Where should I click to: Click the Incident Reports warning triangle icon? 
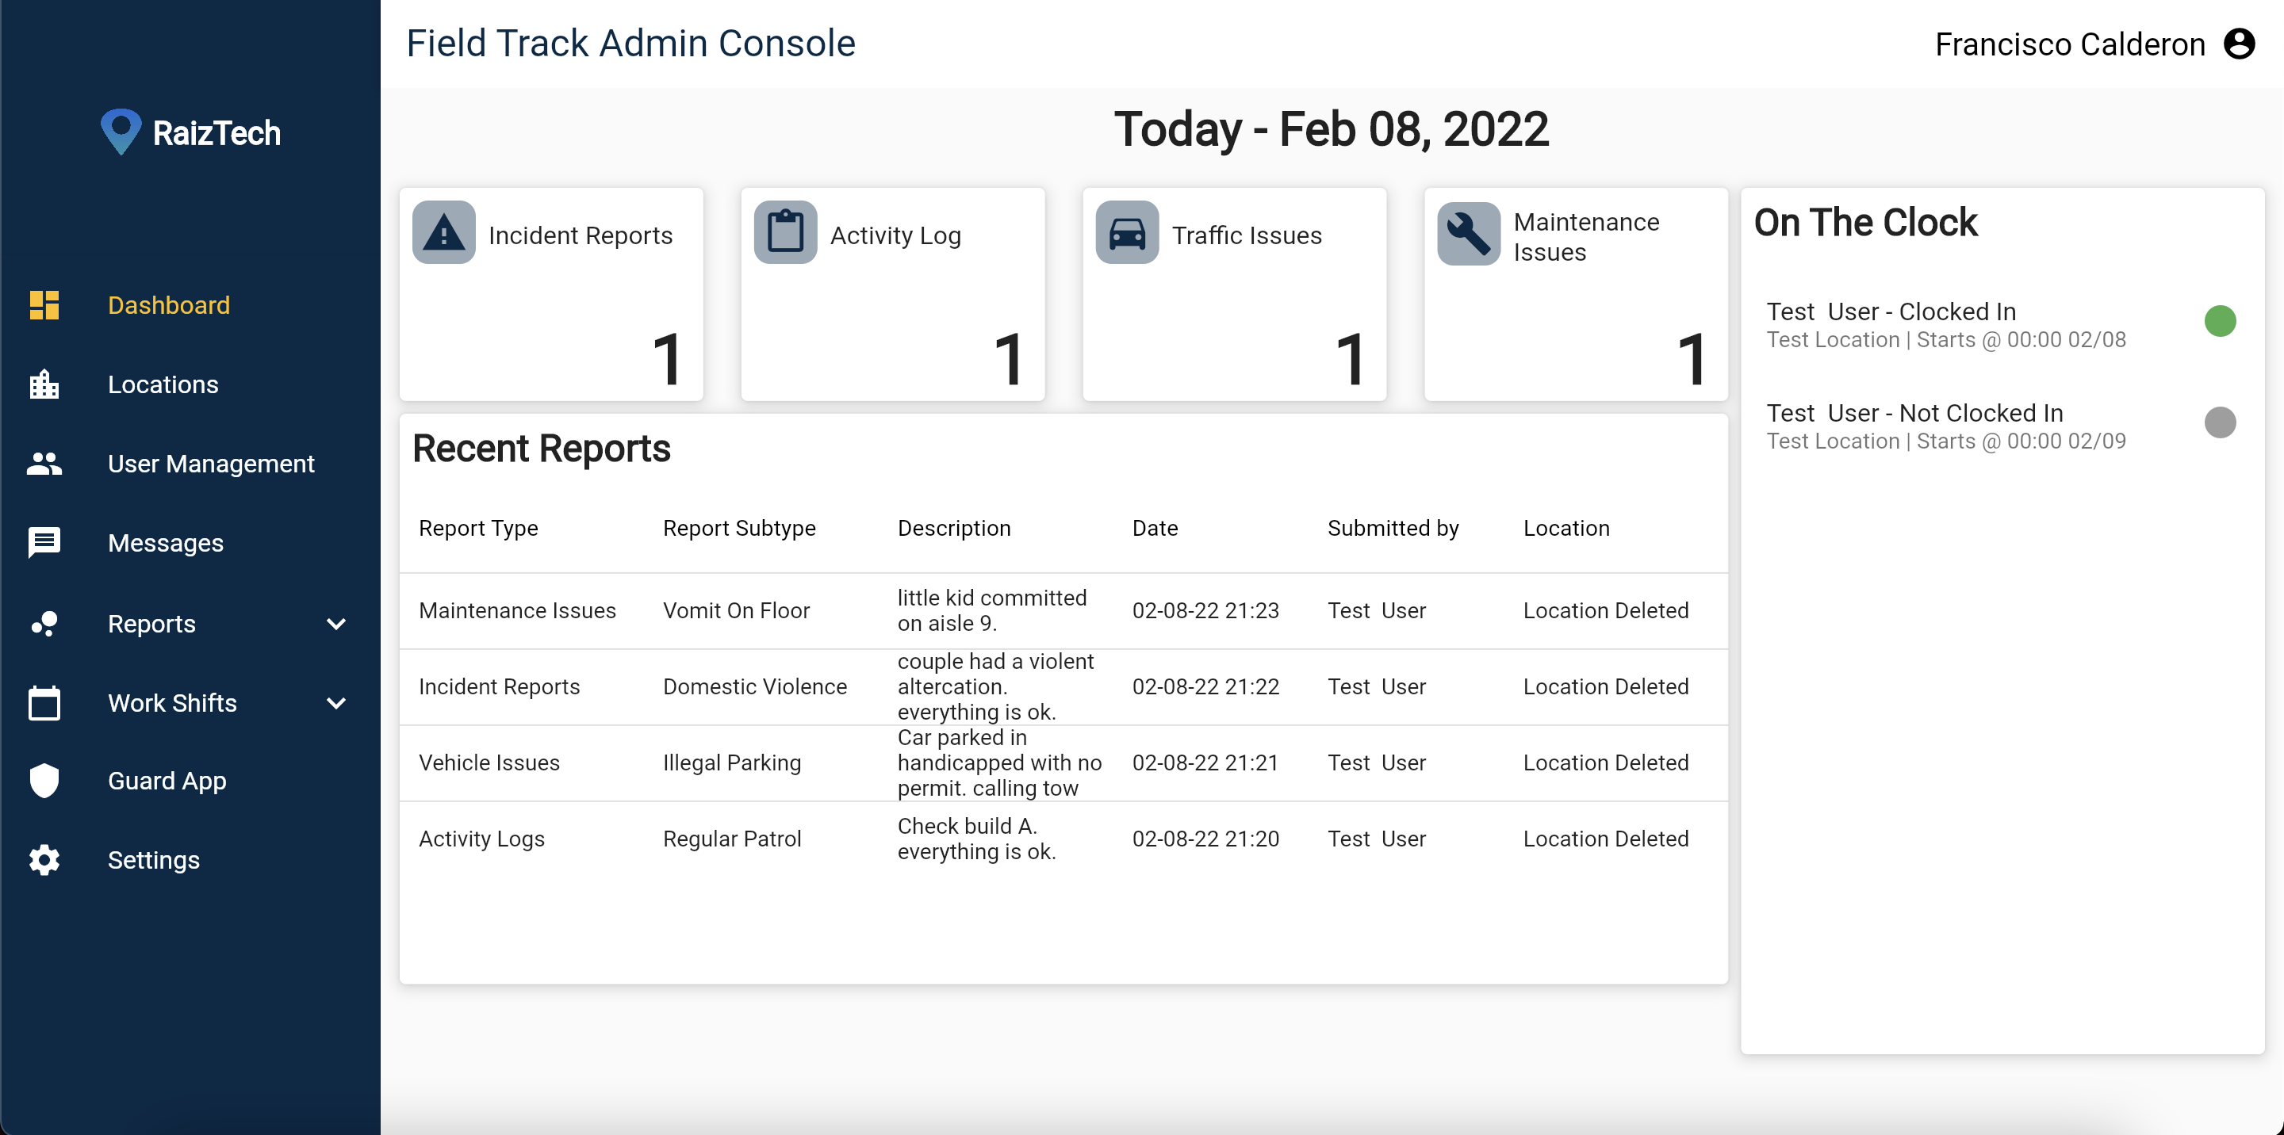443,233
